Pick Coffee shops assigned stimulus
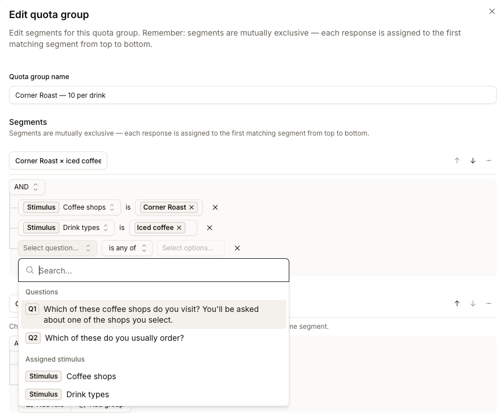This screenshot has width=504, height=417. tap(154, 376)
